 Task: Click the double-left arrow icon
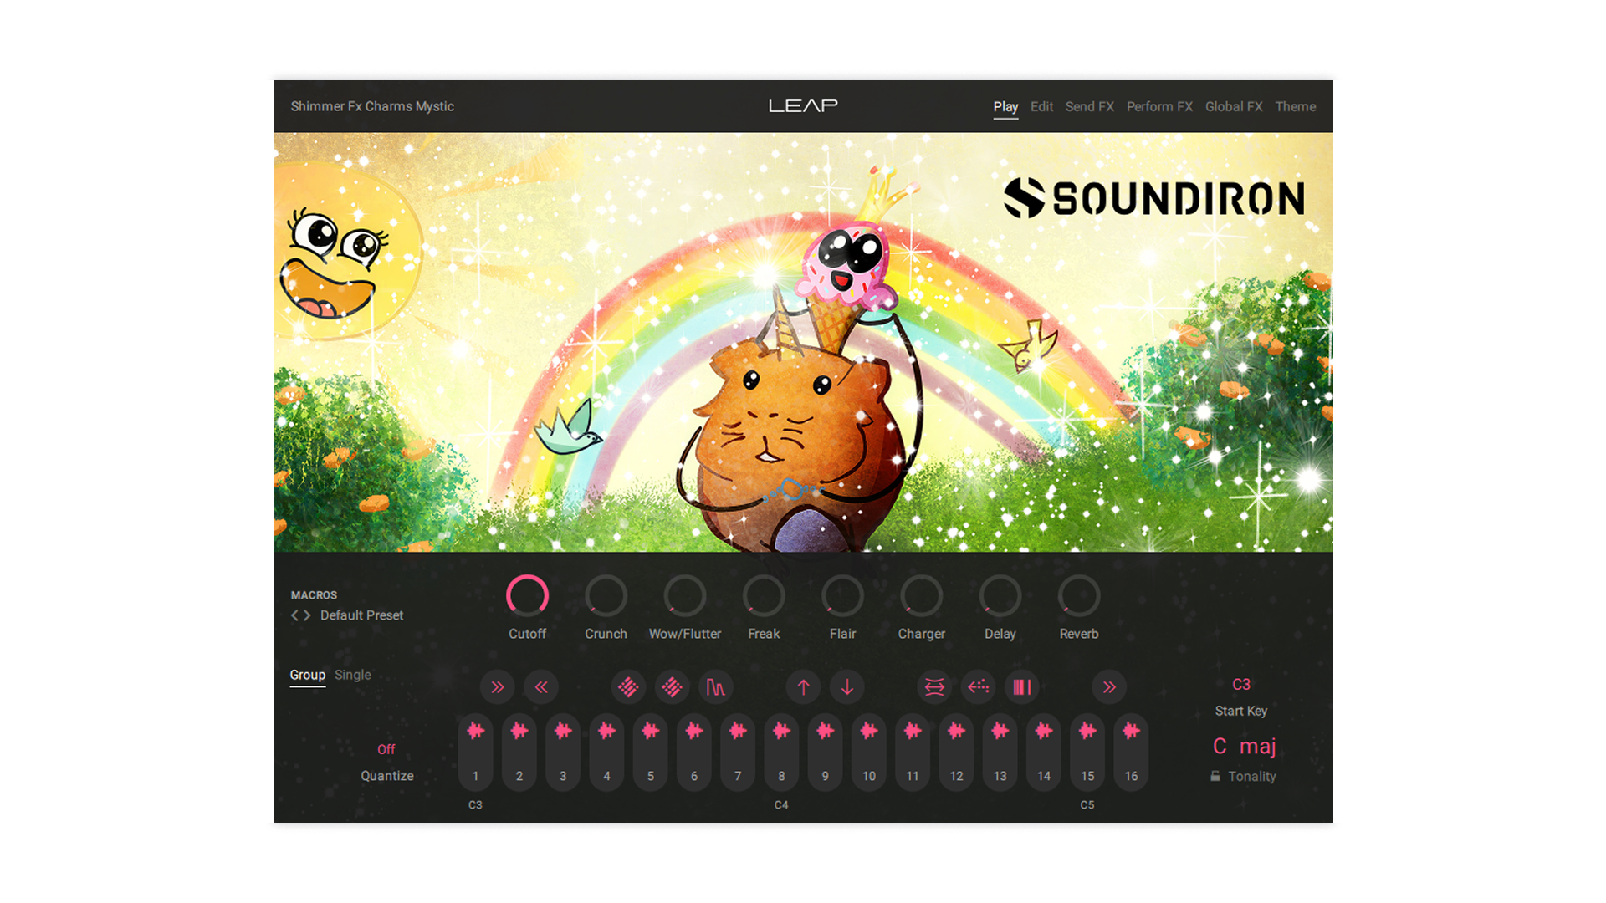tap(541, 687)
